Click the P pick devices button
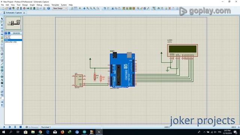Image resolution: width=240 pixels, height=135 pixels. (6, 33)
